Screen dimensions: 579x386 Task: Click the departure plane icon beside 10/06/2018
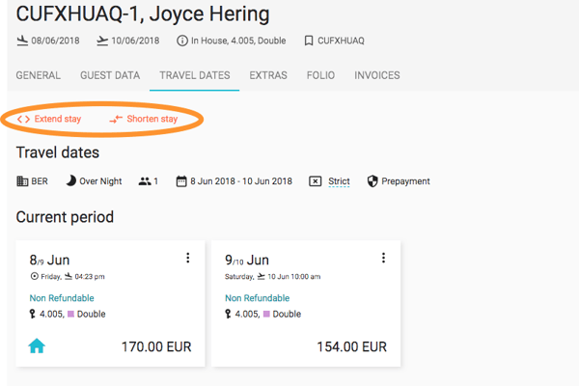click(x=102, y=41)
